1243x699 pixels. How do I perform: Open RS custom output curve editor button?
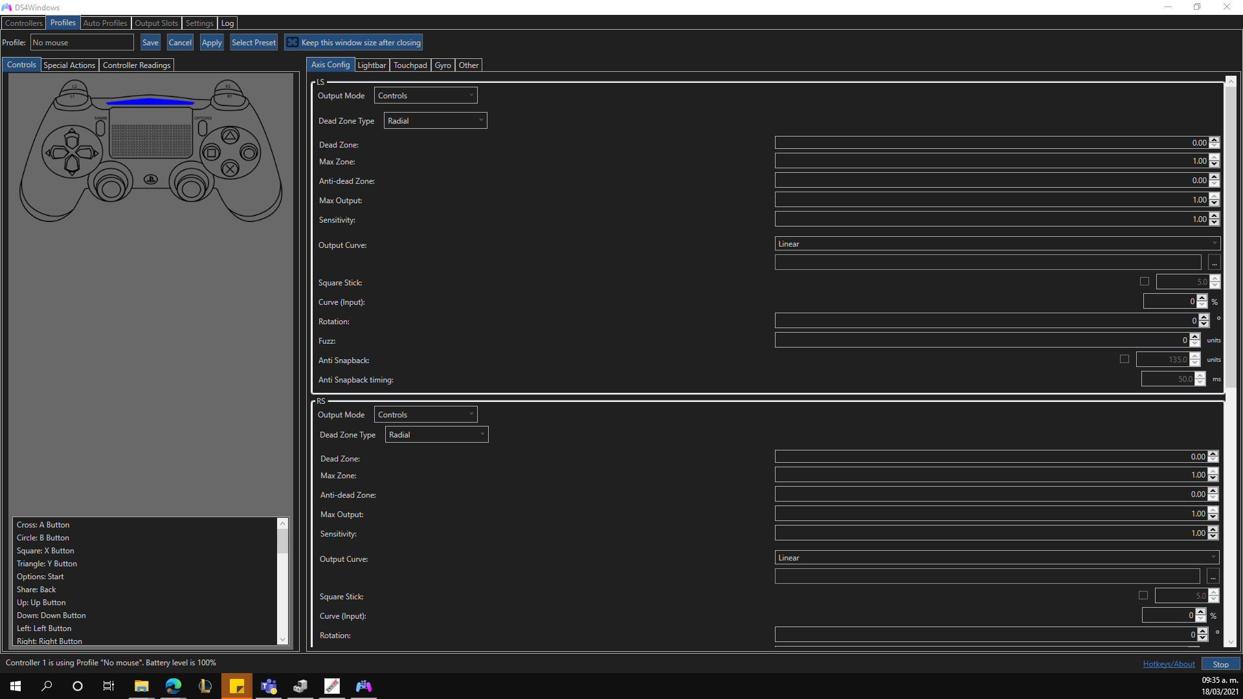click(1213, 577)
